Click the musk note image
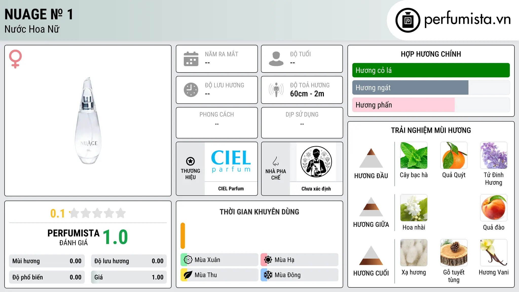Image resolution: width=519 pixels, height=292 pixels. (x=414, y=253)
